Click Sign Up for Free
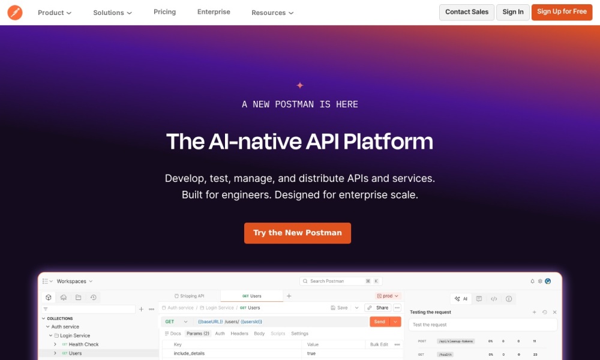Screen dimensions: 600x360 (x=562, y=12)
